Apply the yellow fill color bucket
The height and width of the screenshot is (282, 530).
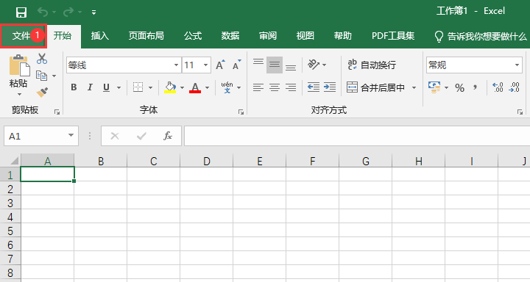pyautogui.click(x=170, y=87)
